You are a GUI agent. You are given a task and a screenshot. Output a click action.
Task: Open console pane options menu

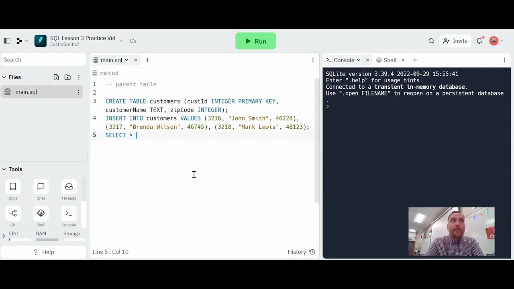pos(504,60)
